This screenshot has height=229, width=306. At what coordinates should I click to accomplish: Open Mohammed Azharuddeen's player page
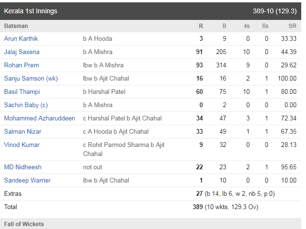click(x=39, y=118)
